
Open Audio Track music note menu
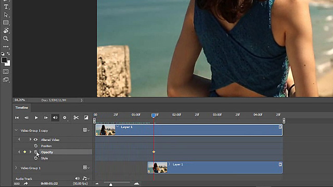coord(85,179)
